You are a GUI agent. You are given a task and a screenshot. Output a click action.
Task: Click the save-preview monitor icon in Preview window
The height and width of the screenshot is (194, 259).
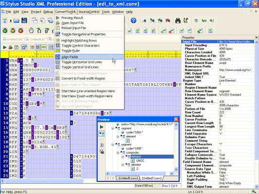[x=102, y=152]
